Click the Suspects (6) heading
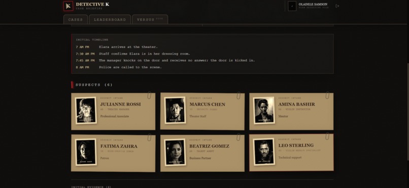Image resolution: width=409 pixels, height=188 pixels. [x=94, y=85]
